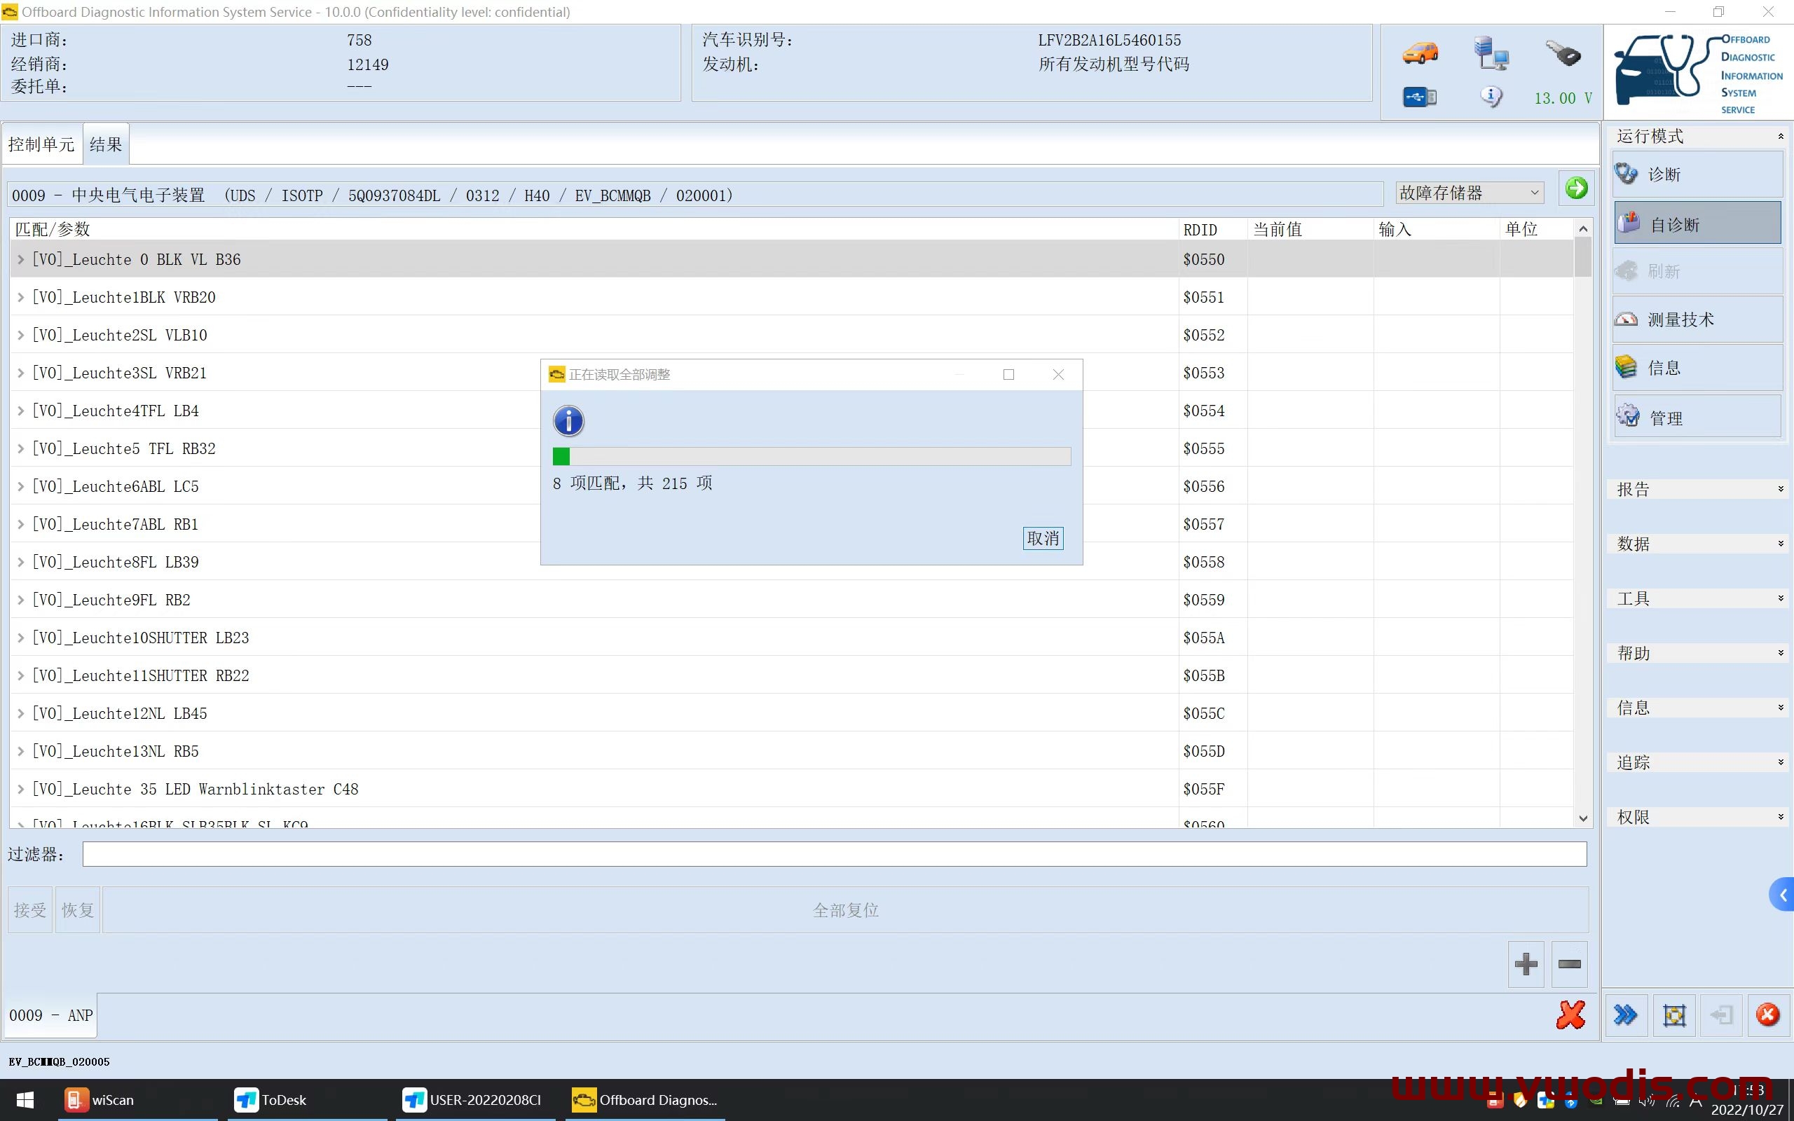This screenshot has width=1794, height=1121.
Task: Click the vehicle connection car icon
Action: click(1419, 53)
